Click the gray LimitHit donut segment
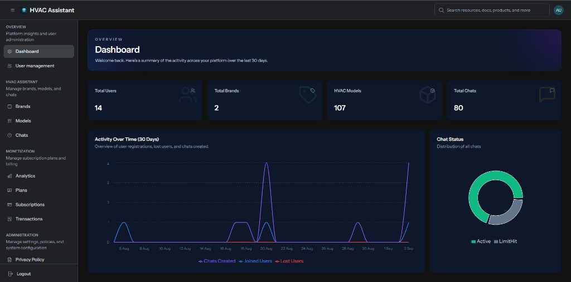The width and height of the screenshot is (571, 282). tap(510, 214)
